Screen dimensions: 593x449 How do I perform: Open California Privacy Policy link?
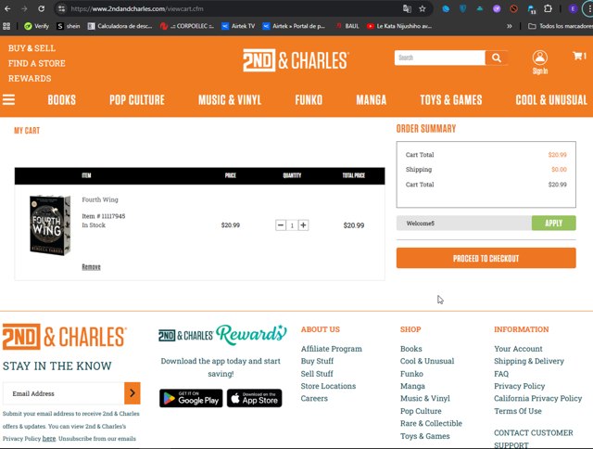tap(537, 398)
